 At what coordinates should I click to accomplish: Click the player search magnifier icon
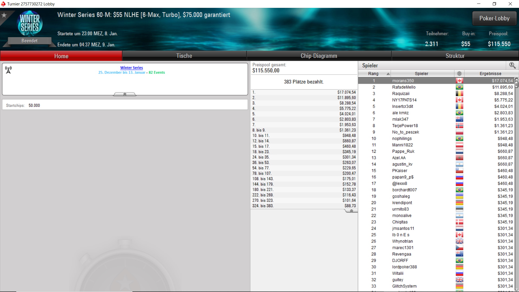512,65
